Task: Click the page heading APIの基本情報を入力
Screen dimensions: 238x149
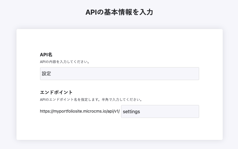Action: coord(119,12)
